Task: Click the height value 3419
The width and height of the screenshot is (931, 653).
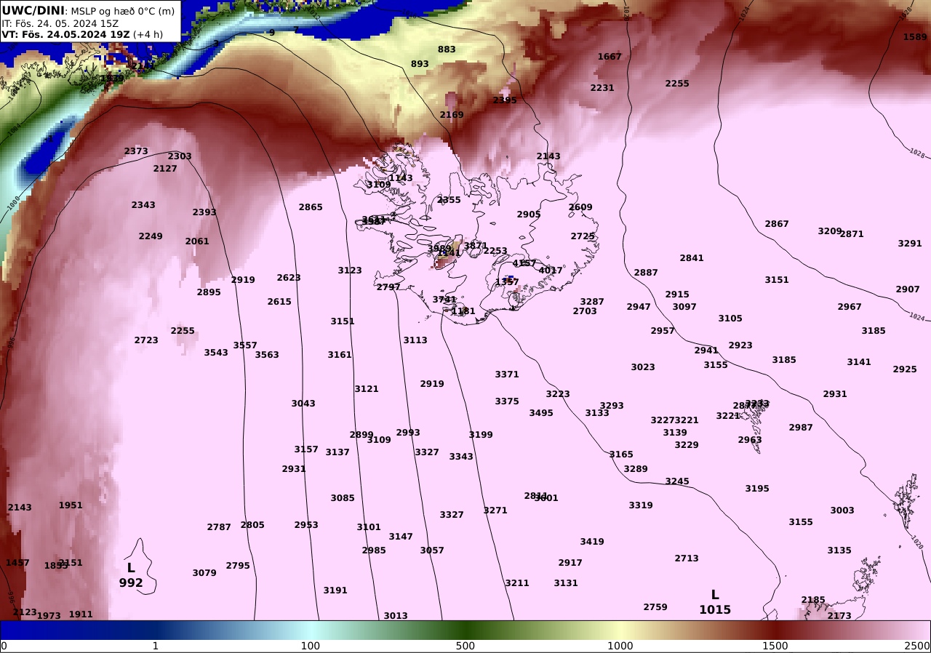Action: tap(592, 542)
